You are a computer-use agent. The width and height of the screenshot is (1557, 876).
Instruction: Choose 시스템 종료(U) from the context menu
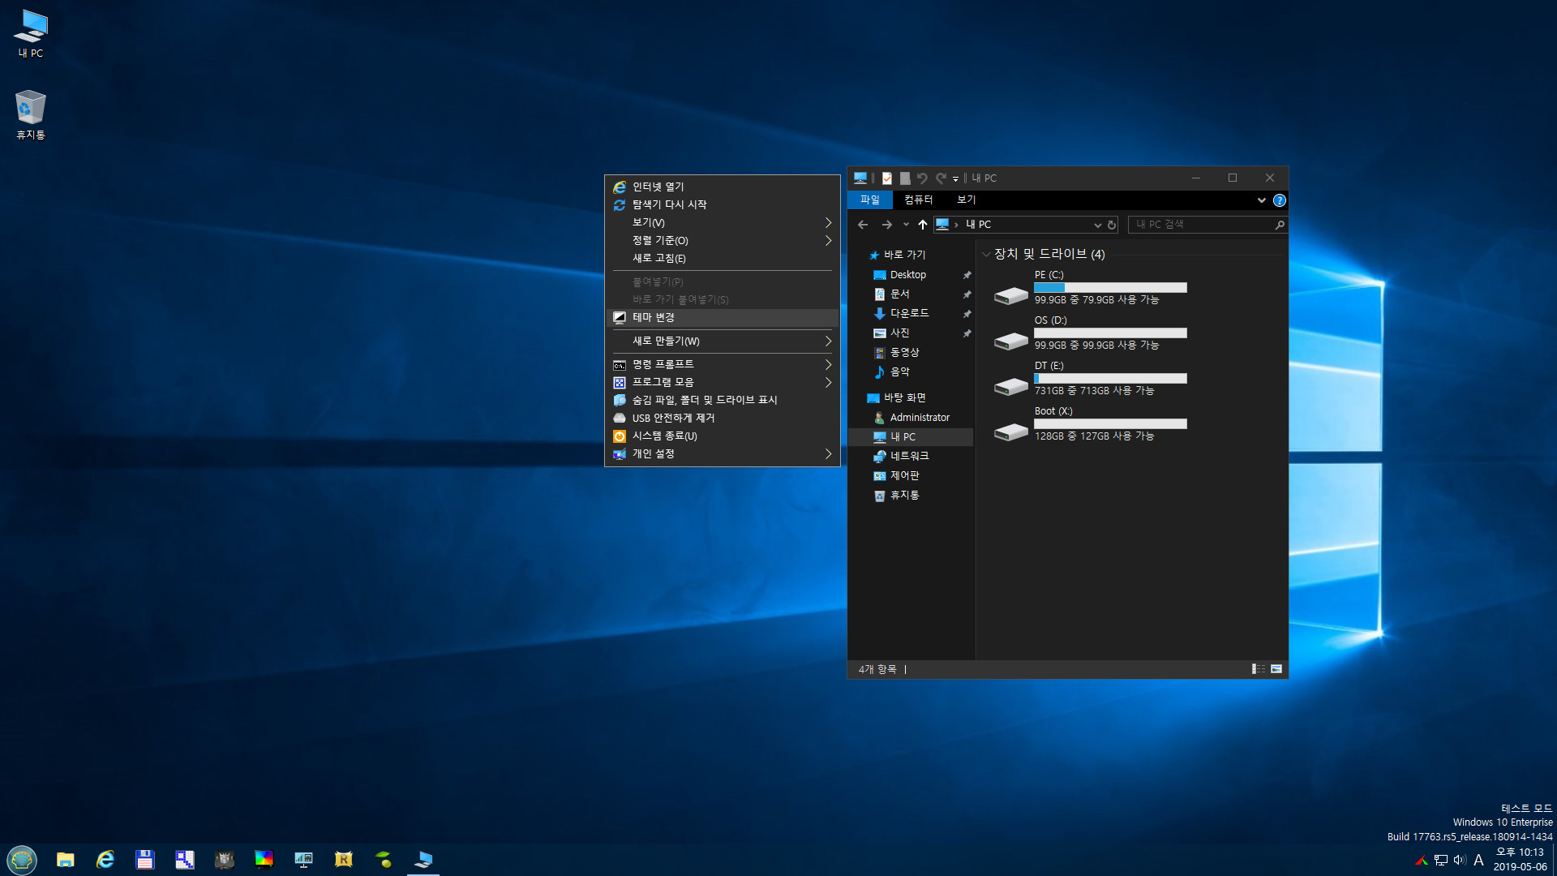[723, 436]
